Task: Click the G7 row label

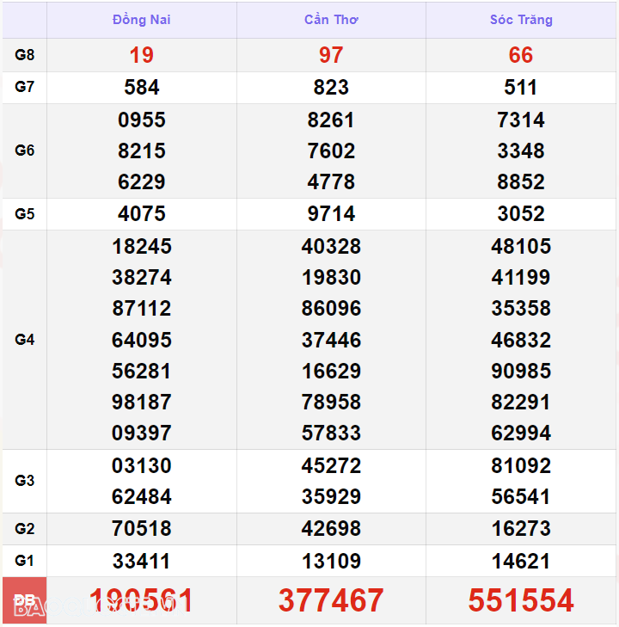Action: [25, 87]
